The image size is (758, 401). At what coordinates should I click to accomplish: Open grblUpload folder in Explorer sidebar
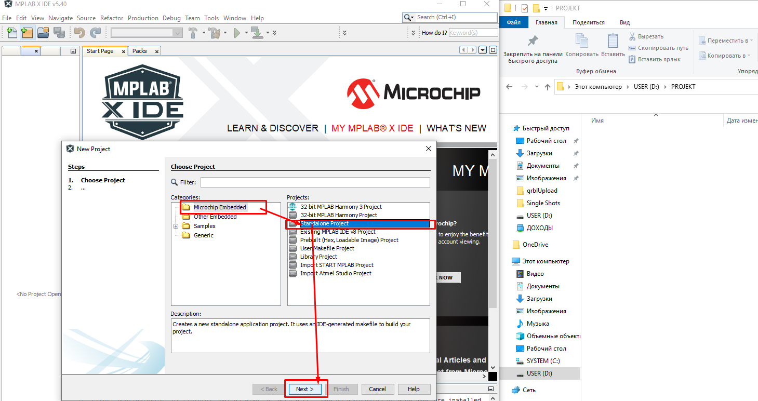[x=542, y=191]
